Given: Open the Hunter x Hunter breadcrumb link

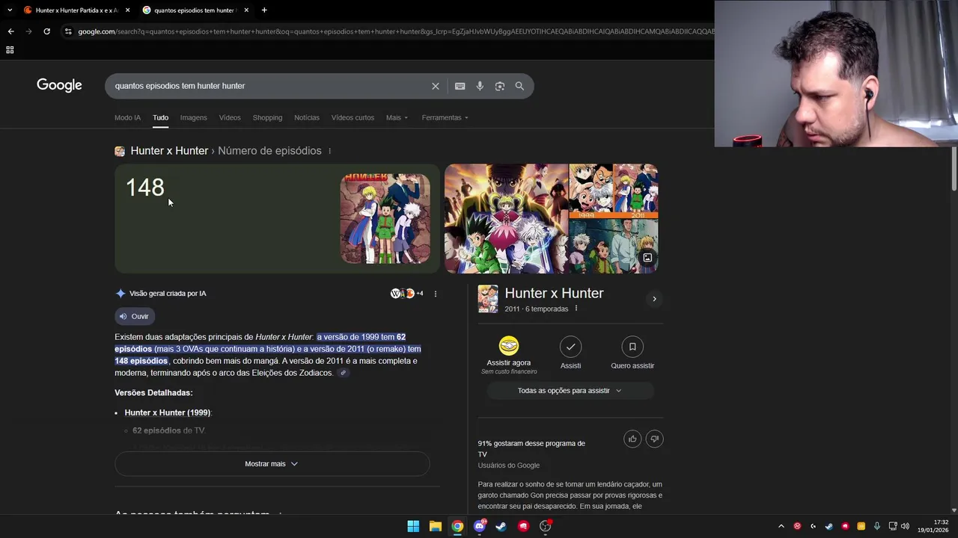Looking at the screenshot, I should click(169, 151).
